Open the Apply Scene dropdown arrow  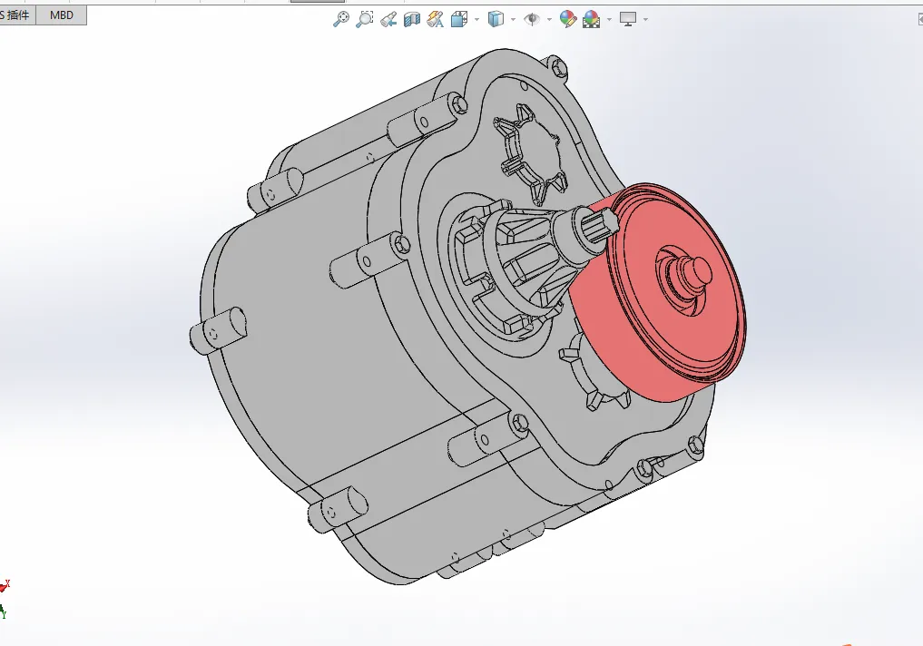[x=609, y=20]
